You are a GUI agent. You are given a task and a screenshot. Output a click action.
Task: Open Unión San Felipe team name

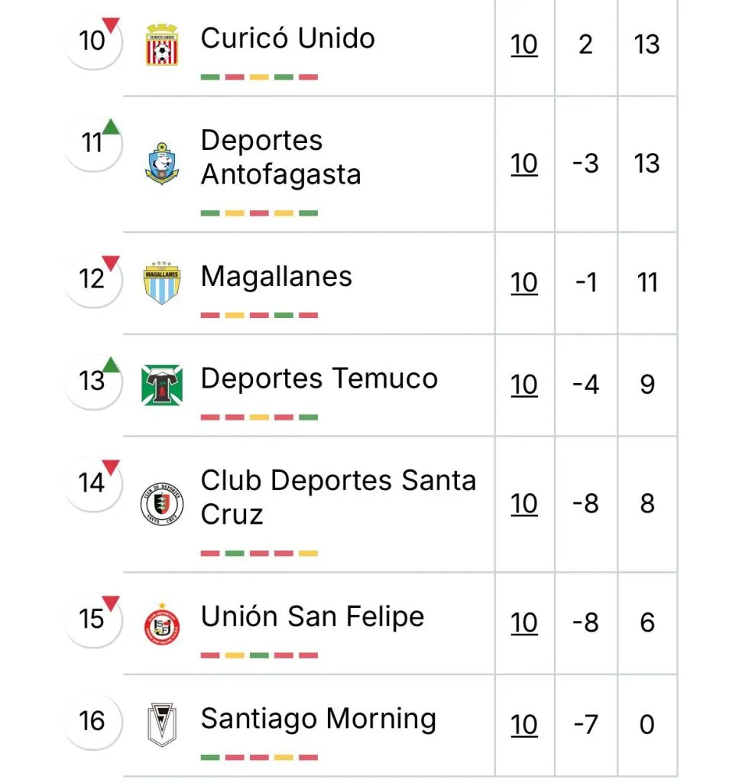pos(312,617)
